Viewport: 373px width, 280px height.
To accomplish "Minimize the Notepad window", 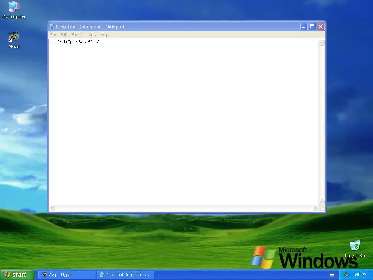I will tap(303, 26).
